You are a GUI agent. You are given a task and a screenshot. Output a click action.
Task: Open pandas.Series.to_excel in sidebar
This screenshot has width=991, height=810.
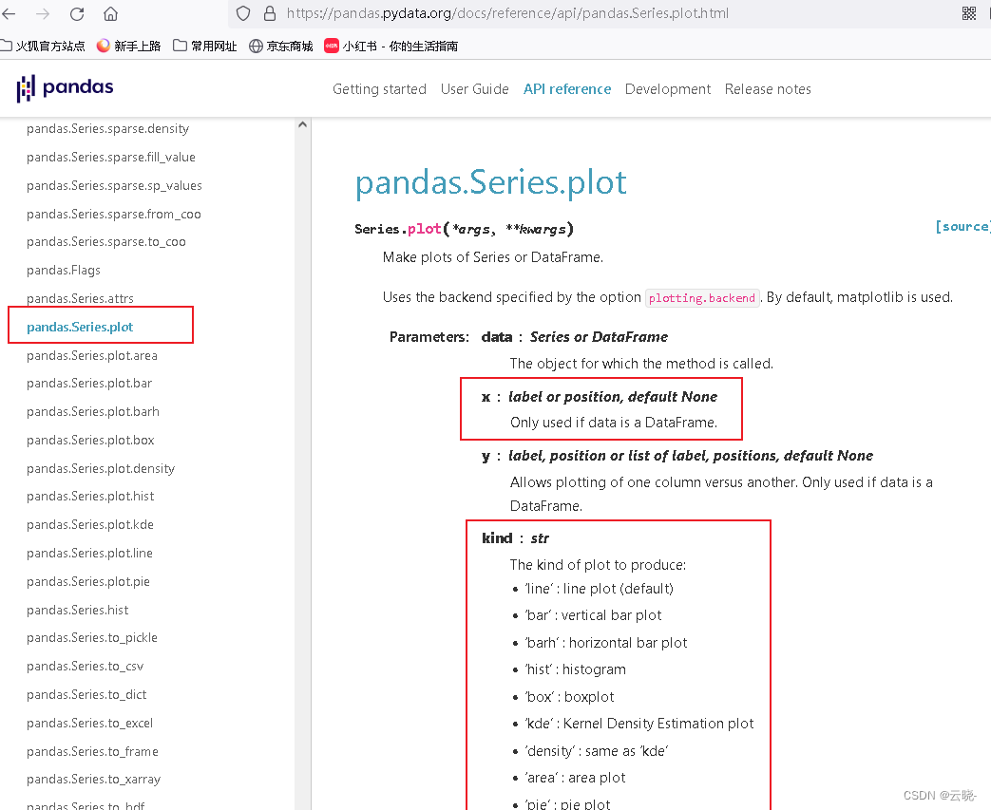click(x=89, y=724)
